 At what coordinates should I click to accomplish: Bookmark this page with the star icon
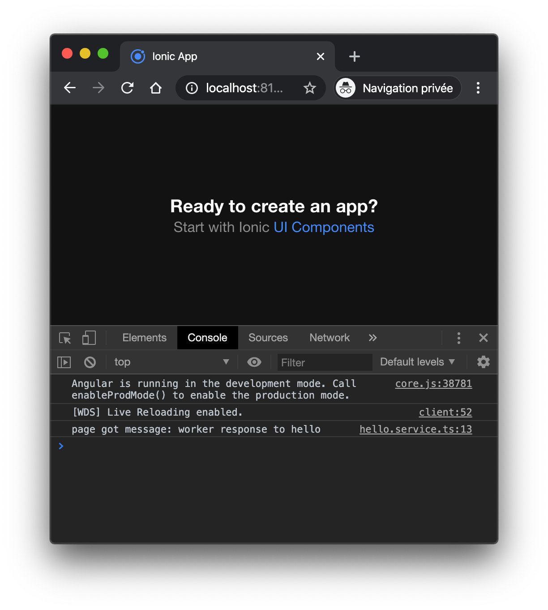pos(310,88)
